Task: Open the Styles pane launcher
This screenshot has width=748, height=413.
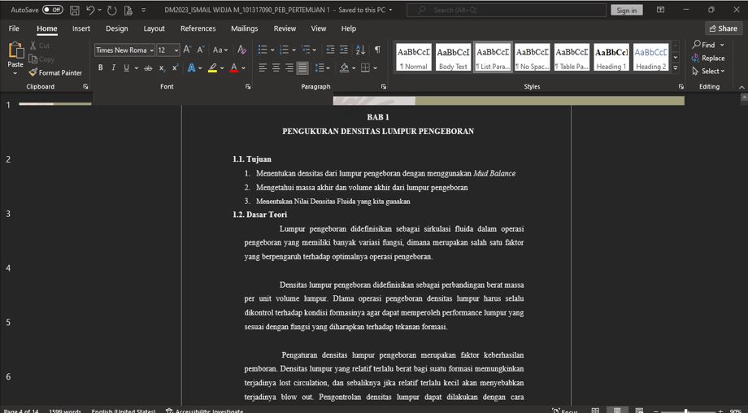Action: coord(681,86)
